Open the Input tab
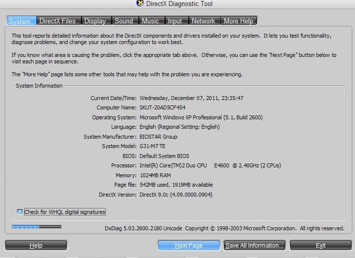 177,21
